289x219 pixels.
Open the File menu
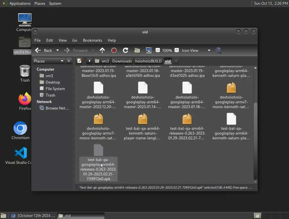coord(38,40)
